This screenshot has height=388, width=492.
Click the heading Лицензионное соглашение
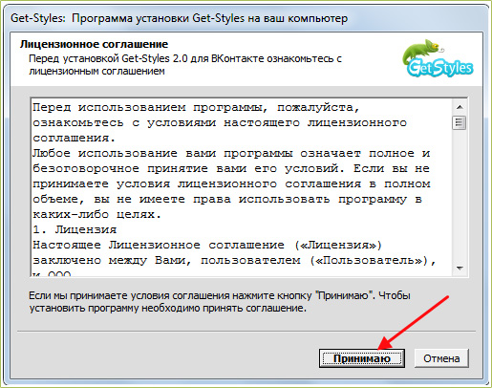[x=94, y=44]
